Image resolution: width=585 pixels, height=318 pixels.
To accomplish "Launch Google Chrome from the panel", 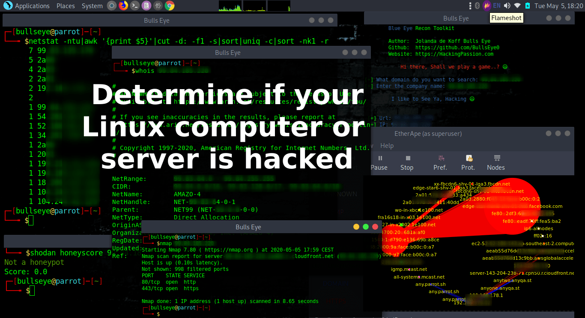I will point(170,6).
